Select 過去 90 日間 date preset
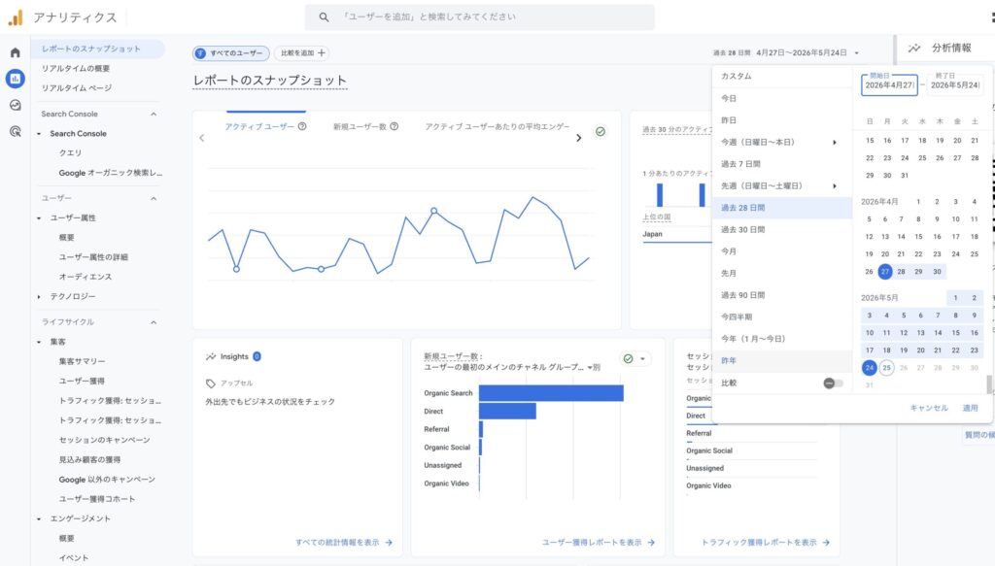Viewport: 995px width, 566px height. click(782, 295)
